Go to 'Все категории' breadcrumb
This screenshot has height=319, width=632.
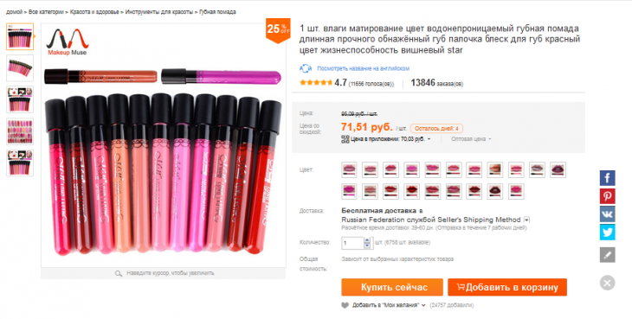pyautogui.click(x=46, y=12)
